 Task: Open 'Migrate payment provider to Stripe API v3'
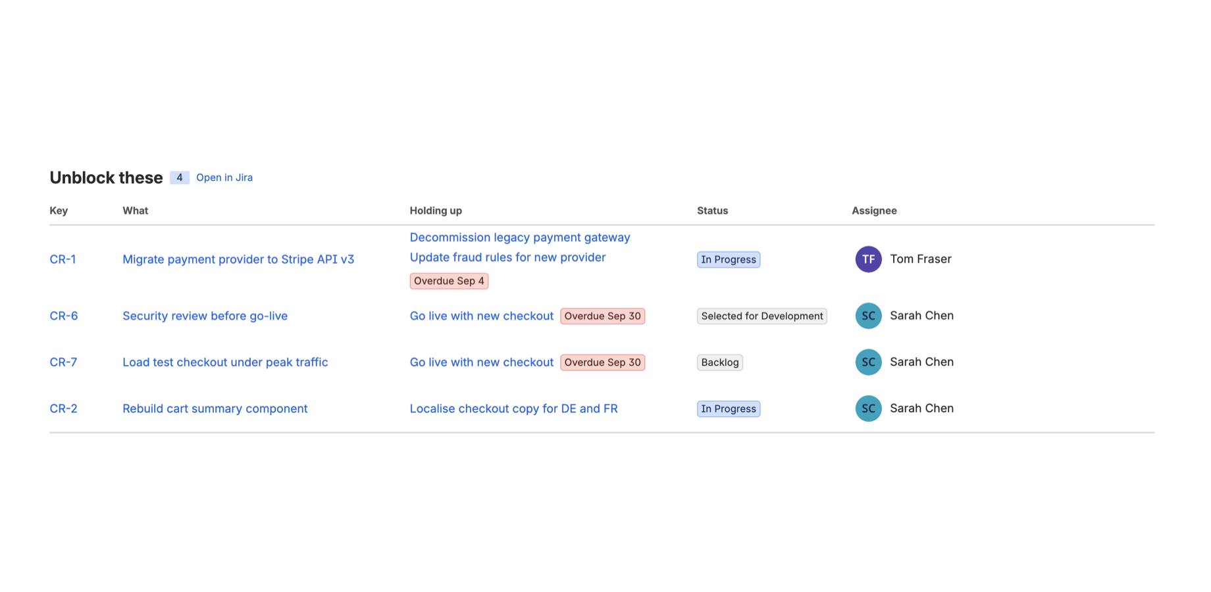point(238,259)
